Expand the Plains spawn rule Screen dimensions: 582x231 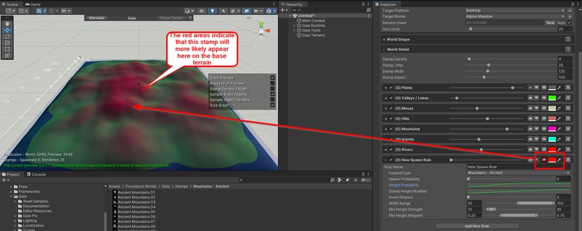coord(386,88)
